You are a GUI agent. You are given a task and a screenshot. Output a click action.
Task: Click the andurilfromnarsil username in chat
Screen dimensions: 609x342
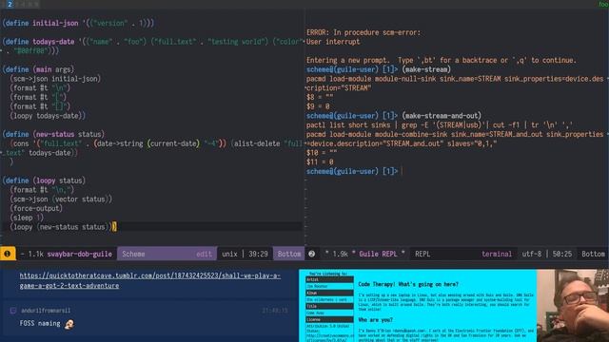point(46,311)
